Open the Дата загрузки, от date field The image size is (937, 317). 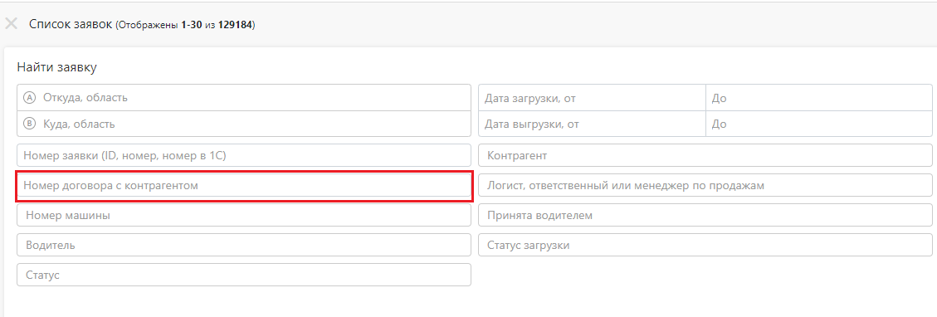click(593, 97)
